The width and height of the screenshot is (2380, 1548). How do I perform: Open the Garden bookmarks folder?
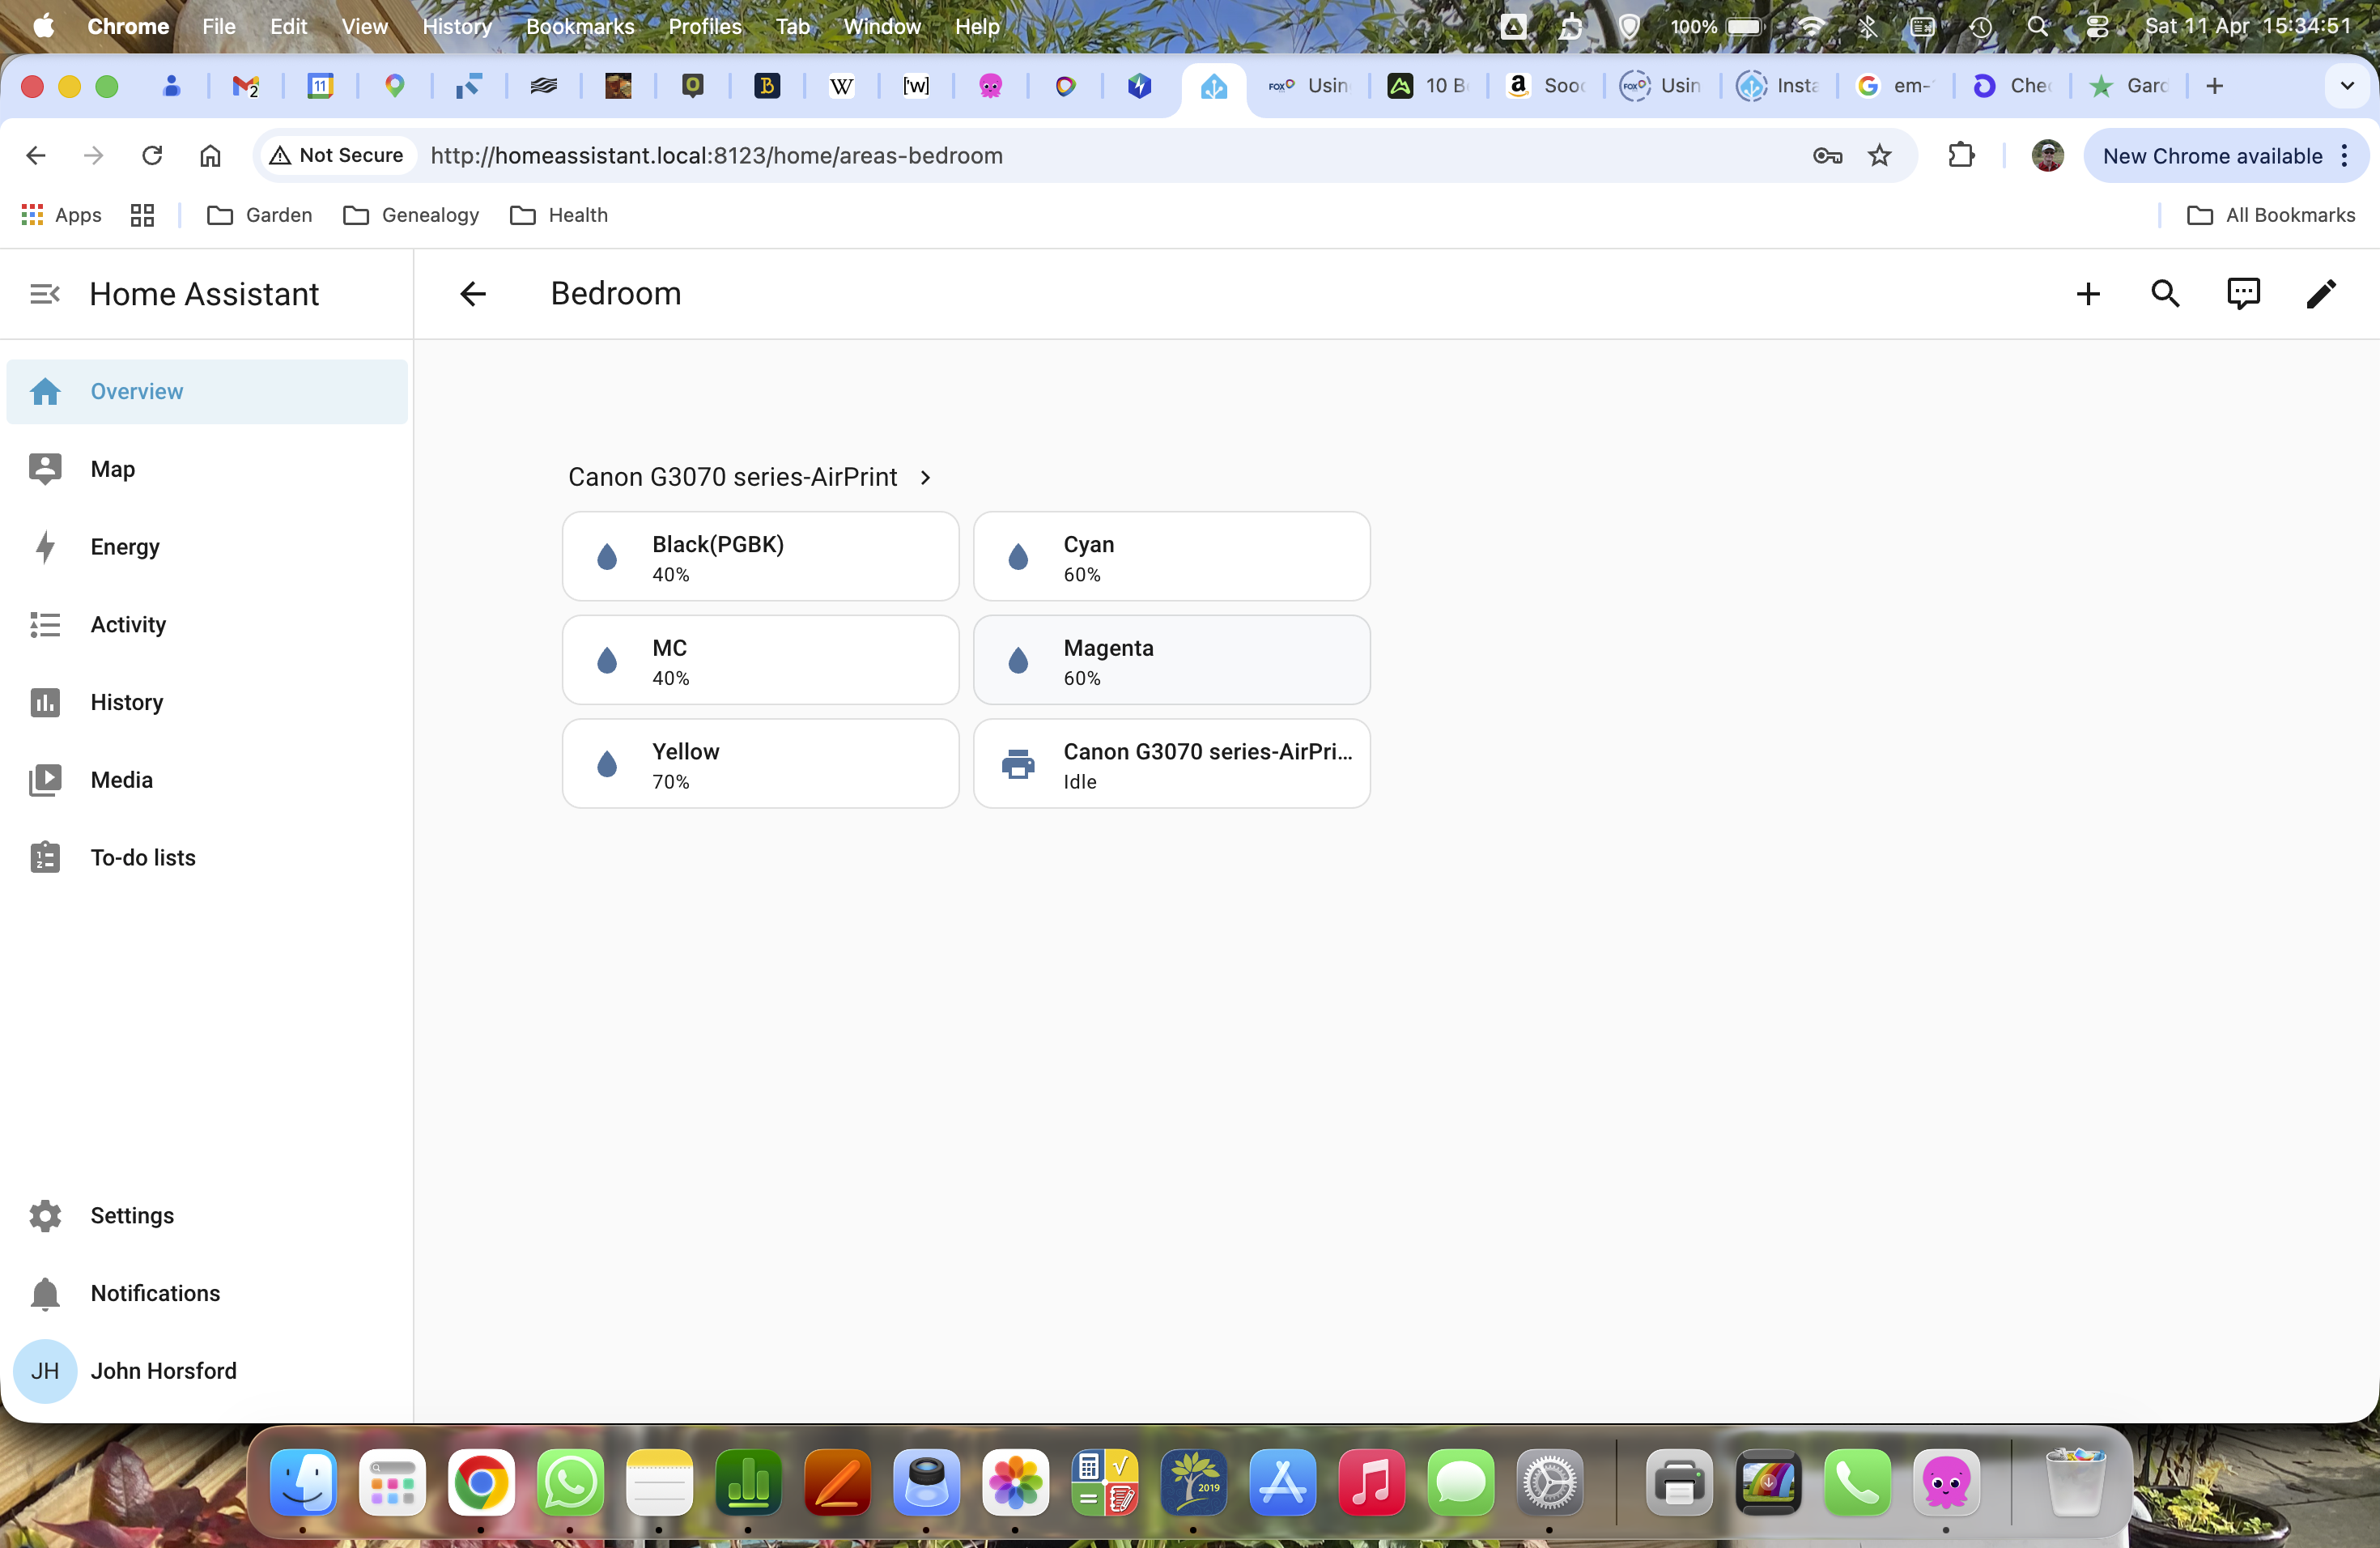pos(260,215)
